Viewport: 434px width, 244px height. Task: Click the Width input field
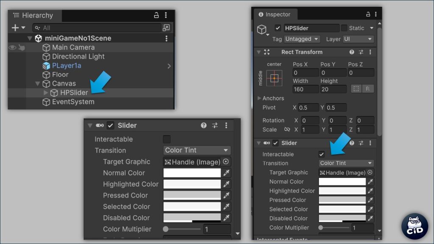[x=306, y=89]
